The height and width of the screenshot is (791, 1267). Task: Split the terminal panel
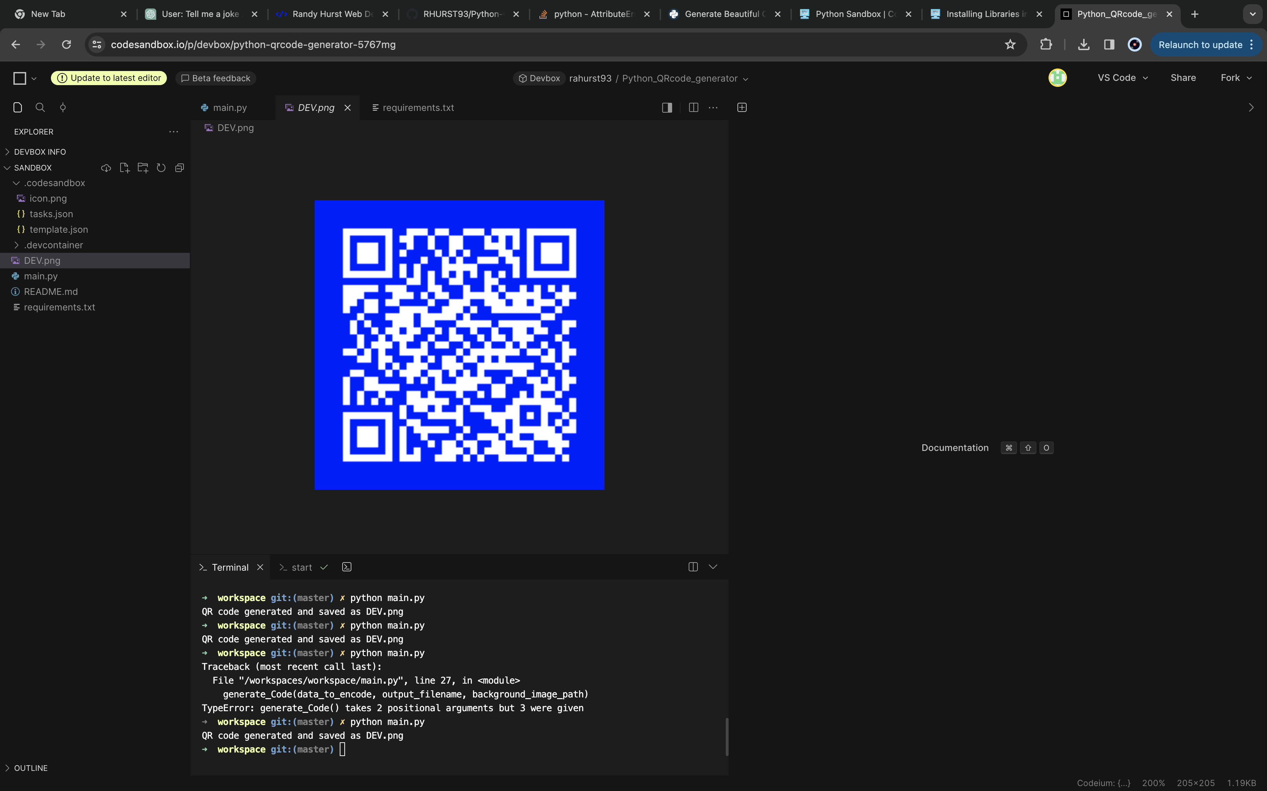click(693, 567)
